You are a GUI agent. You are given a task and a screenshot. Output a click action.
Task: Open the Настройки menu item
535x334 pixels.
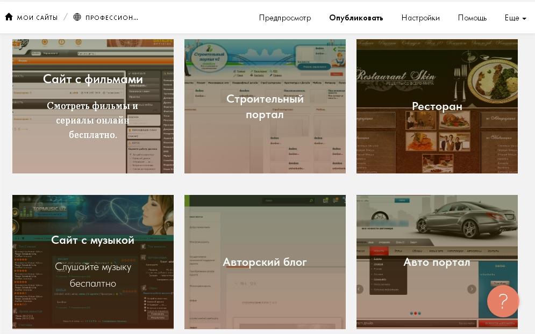pyautogui.click(x=420, y=18)
